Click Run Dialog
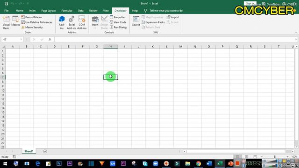The image size is (299, 168). coord(118,27)
